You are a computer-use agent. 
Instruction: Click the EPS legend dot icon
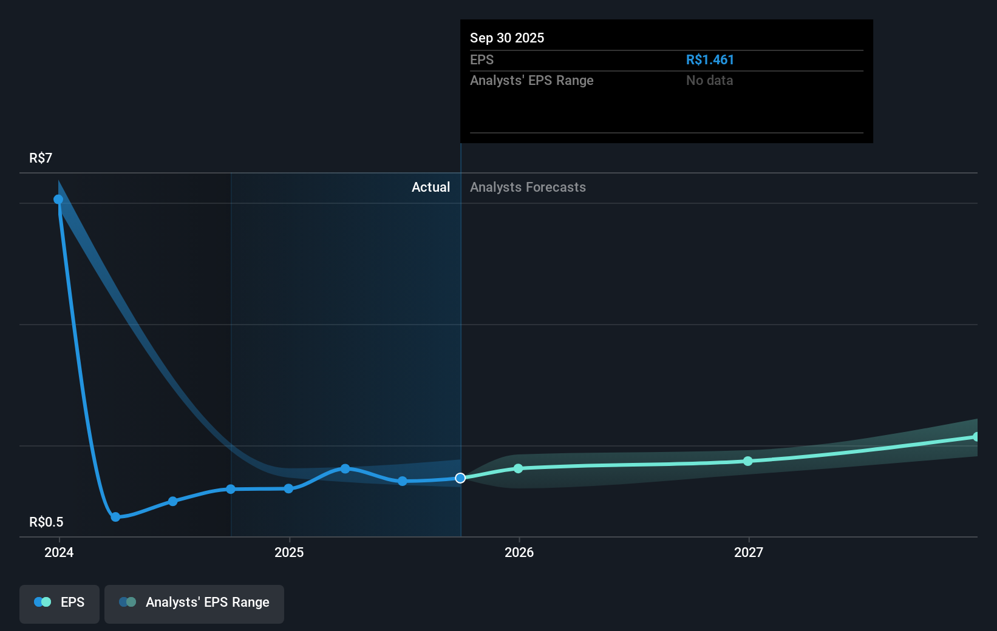coord(41,602)
